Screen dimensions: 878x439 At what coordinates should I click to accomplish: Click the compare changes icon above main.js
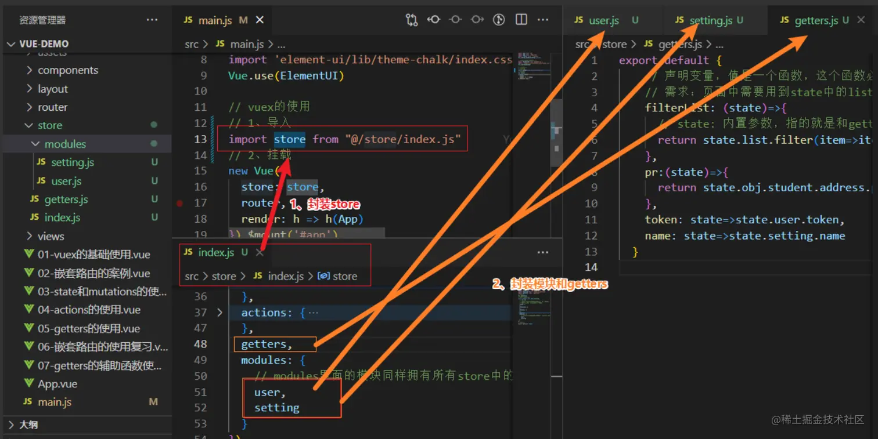click(x=412, y=20)
